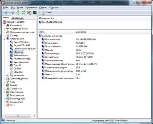Click the Forward navigation arrow
The width and height of the screenshot is (153, 124).
tap(12, 13)
